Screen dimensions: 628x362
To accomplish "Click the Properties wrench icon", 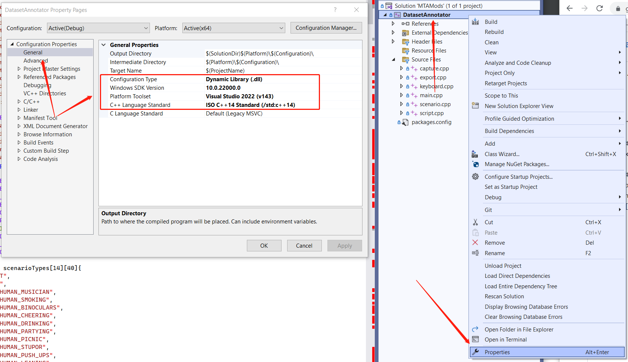I will [x=475, y=352].
